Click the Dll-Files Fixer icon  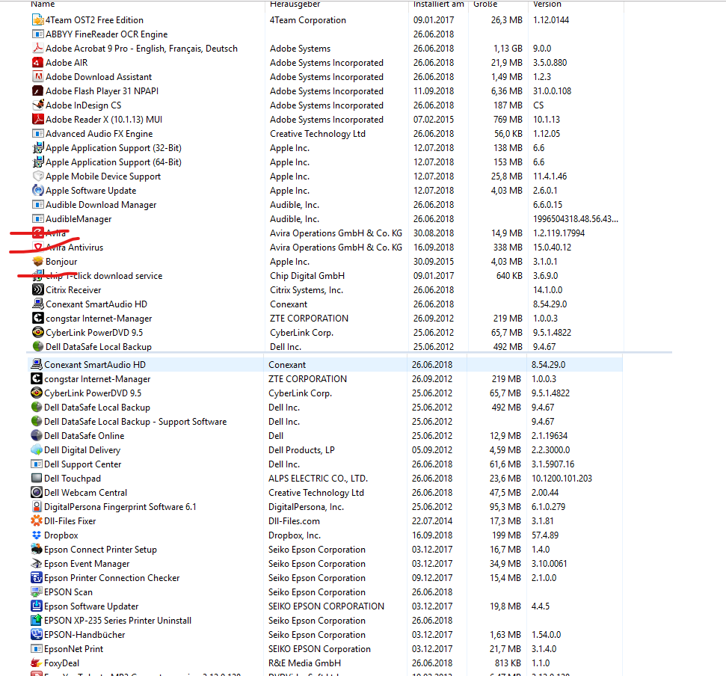click(37, 521)
